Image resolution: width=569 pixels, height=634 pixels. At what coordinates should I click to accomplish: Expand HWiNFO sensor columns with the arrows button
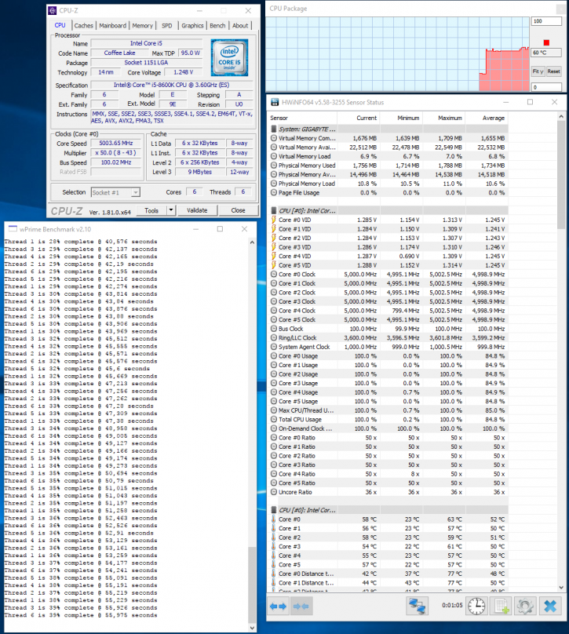[x=279, y=606]
